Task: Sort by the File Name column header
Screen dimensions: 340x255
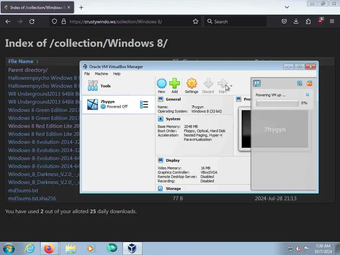Action: (x=21, y=61)
